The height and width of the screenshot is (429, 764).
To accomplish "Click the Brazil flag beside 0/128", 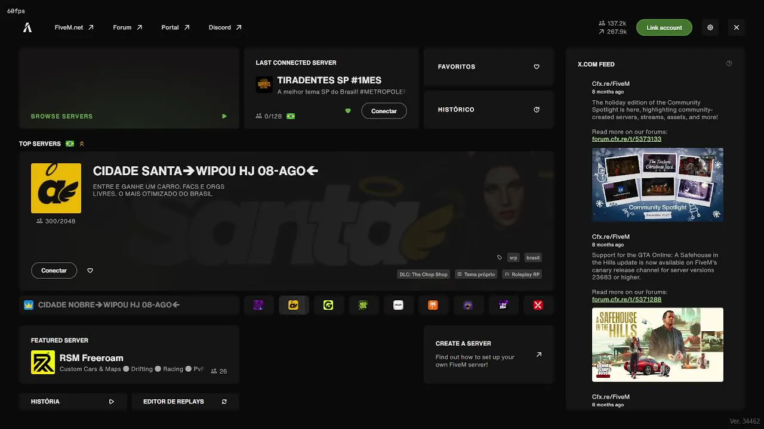I will pos(291,116).
